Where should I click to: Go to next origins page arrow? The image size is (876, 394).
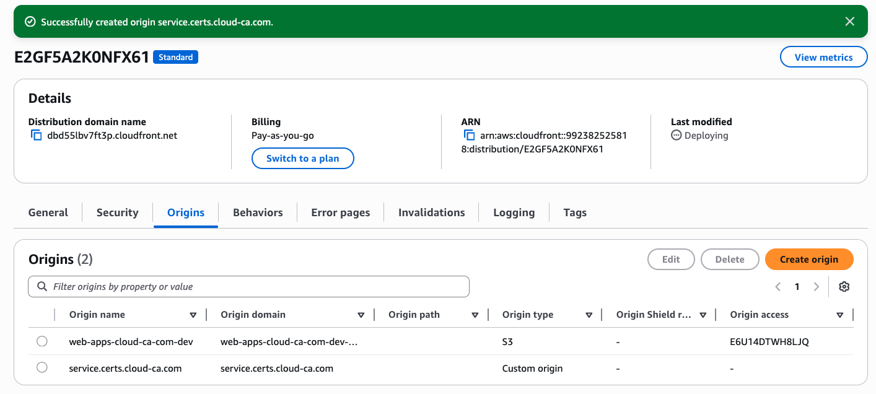pos(817,287)
